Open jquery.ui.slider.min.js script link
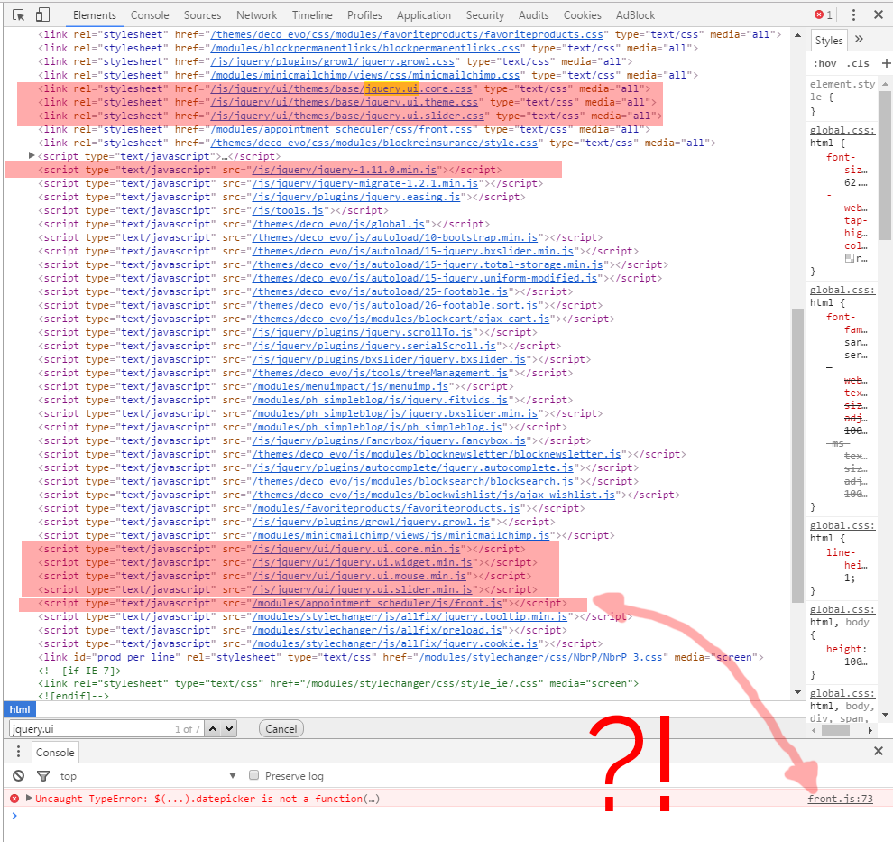 click(x=363, y=589)
